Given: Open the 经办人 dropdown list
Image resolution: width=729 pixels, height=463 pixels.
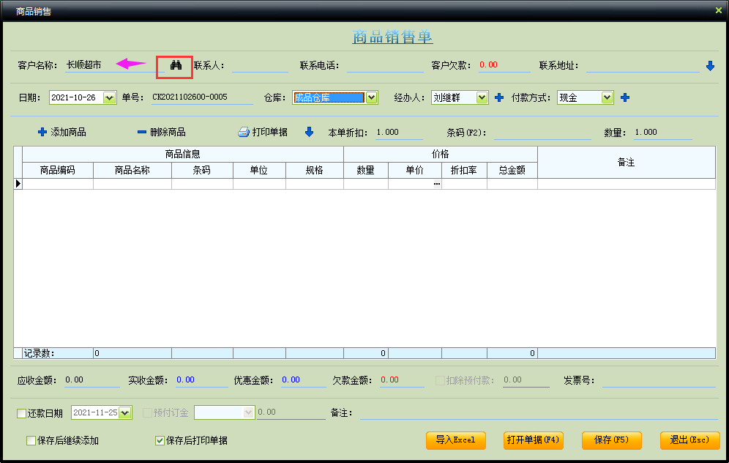Looking at the screenshot, I should point(482,97).
